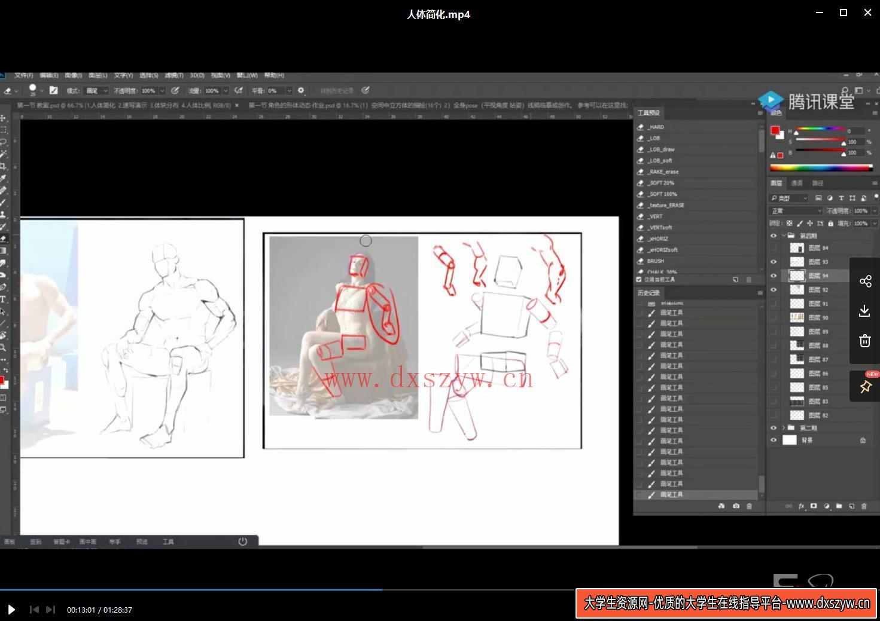
Task: Open 类型 layer filter dropdown
Action: (x=788, y=198)
